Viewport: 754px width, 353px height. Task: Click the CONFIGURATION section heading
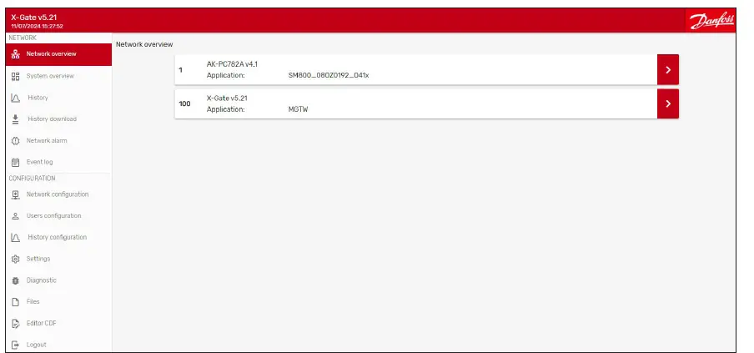click(32, 179)
